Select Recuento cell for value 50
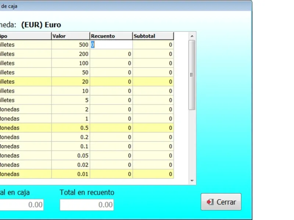 tap(111, 72)
